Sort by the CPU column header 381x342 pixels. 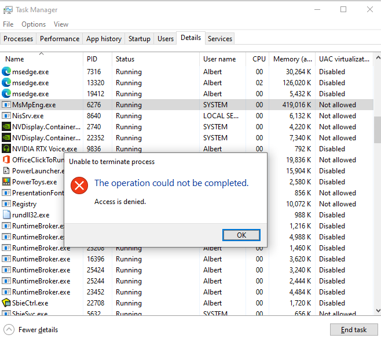257,59
